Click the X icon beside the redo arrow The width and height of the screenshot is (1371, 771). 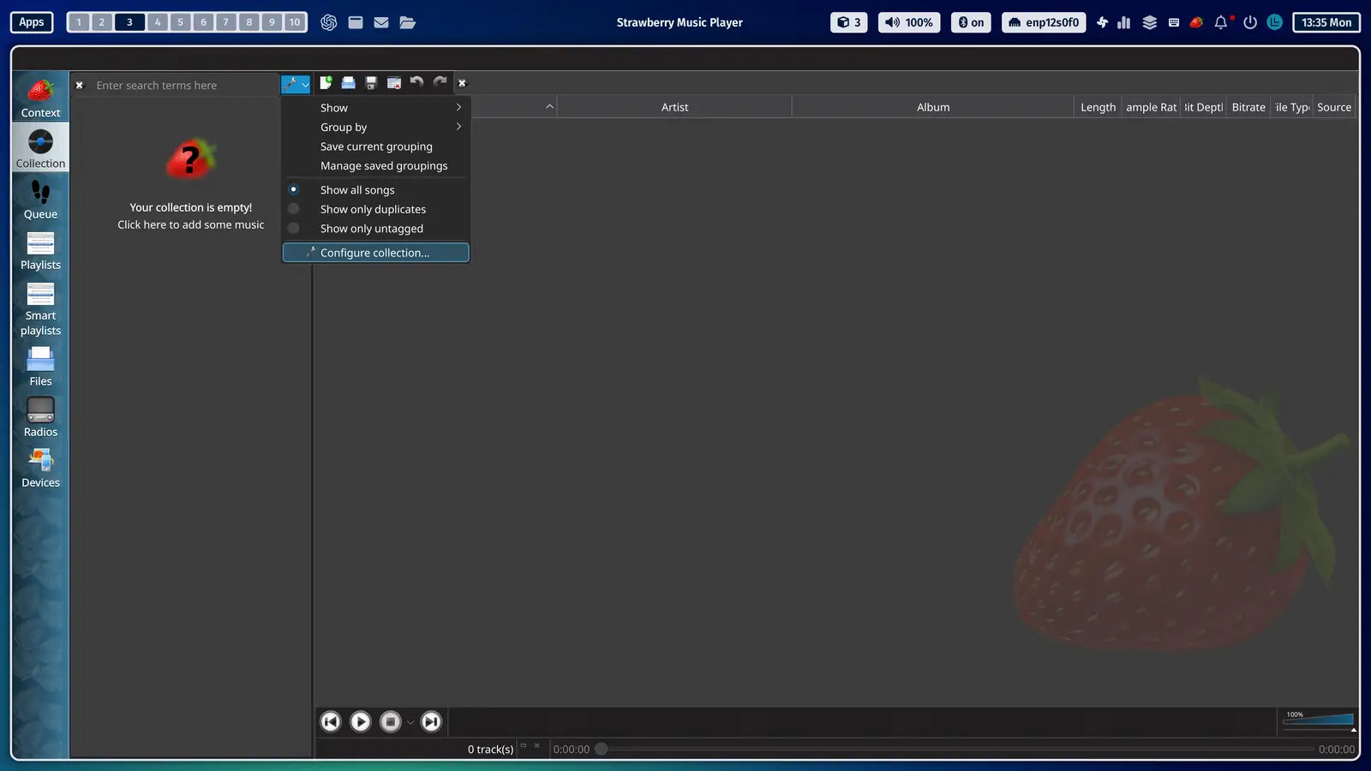pos(462,83)
